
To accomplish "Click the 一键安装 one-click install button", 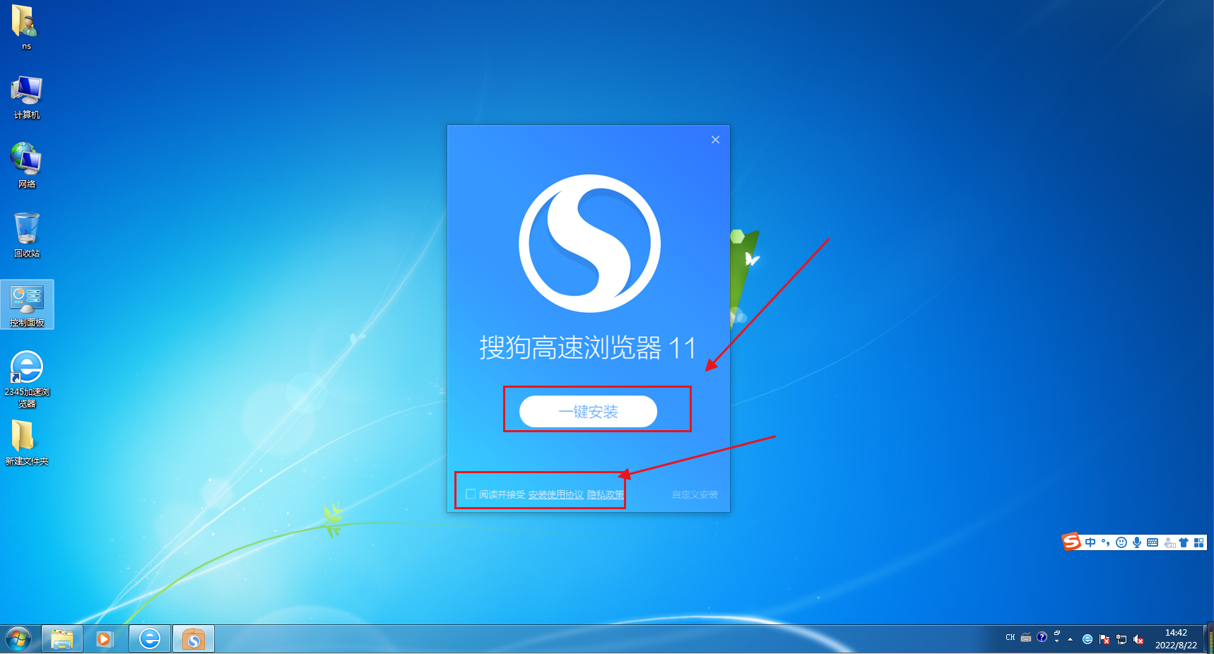I will tap(588, 412).
